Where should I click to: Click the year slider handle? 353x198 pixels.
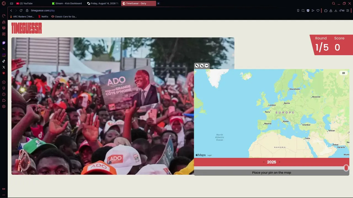point(346,168)
